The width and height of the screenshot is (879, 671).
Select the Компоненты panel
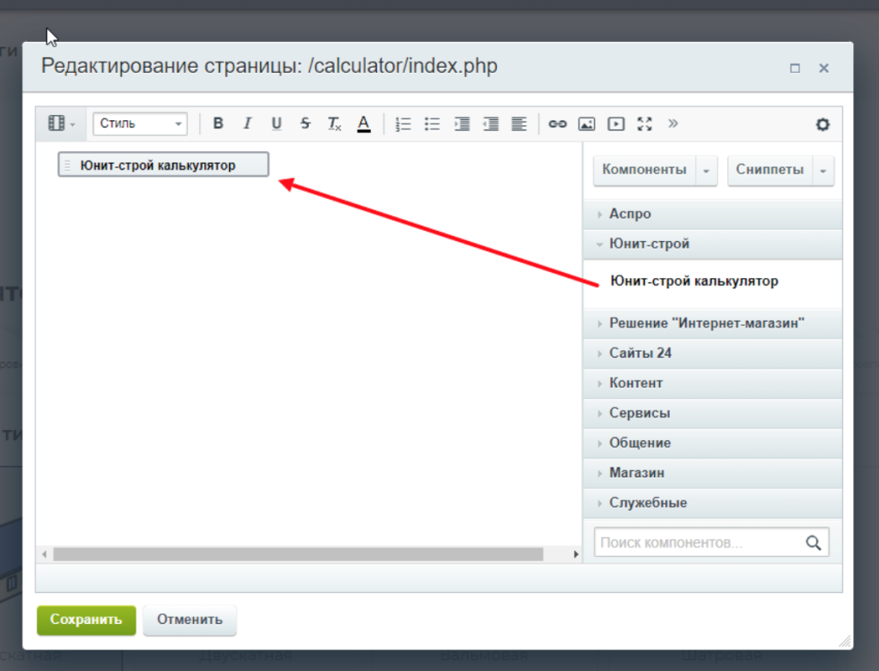(x=645, y=170)
